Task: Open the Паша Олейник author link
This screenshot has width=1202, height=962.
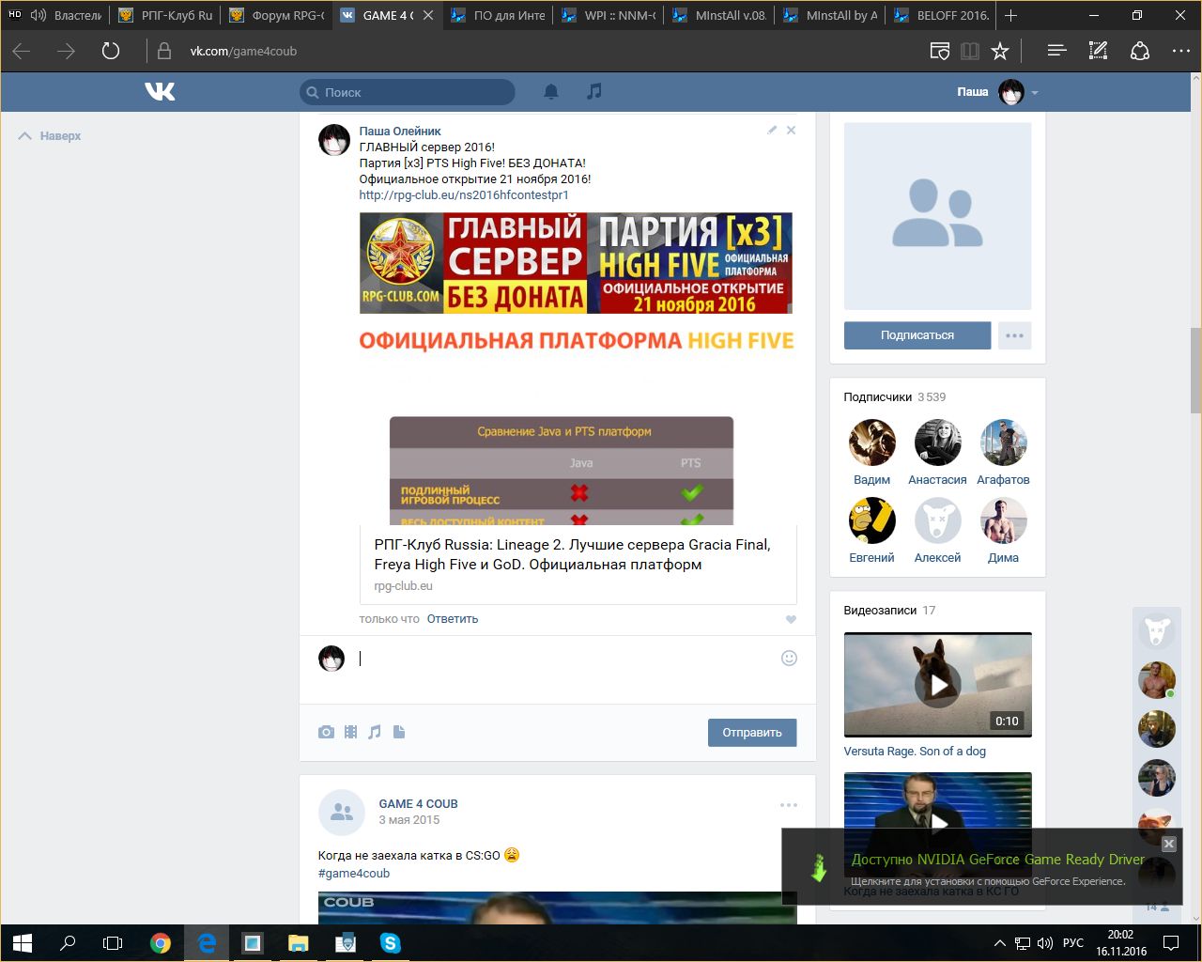Action: (x=400, y=132)
